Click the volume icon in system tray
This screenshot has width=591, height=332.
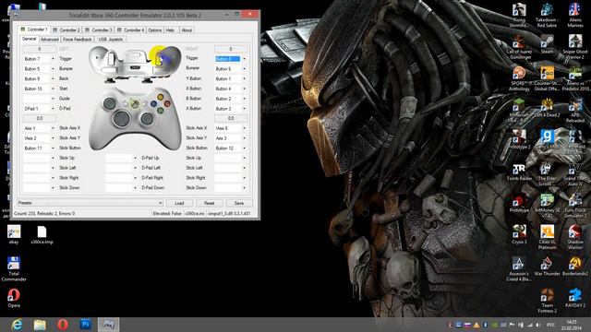(537, 325)
